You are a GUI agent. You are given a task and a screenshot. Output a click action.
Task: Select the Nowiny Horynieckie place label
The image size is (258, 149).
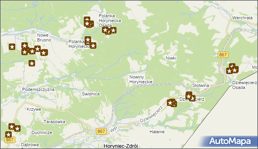tap(141, 79)
